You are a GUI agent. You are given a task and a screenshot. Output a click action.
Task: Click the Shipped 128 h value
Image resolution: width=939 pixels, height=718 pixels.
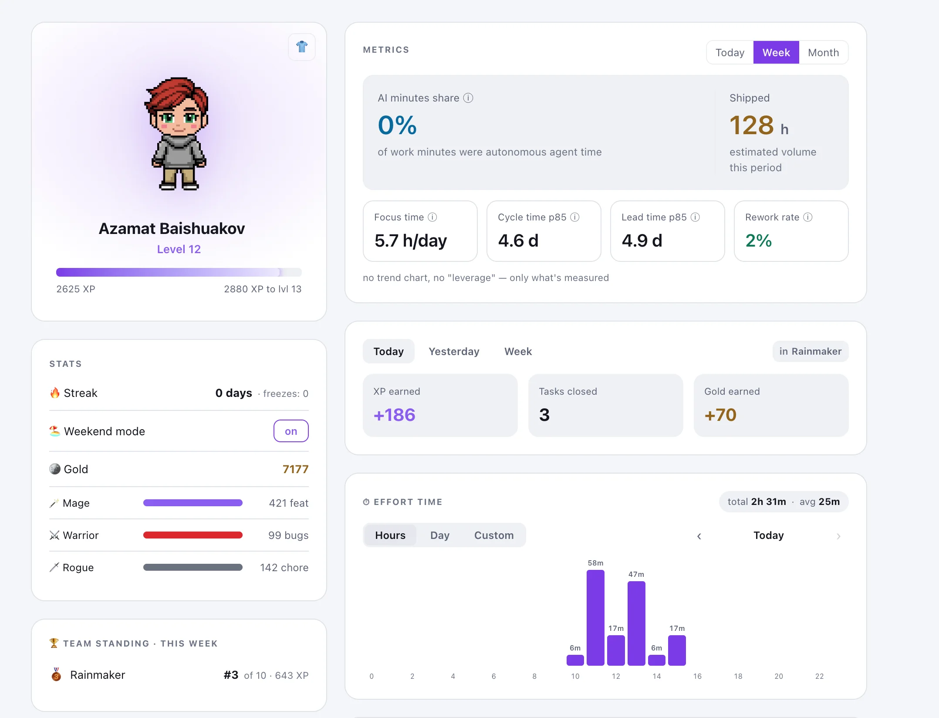pyautogui.click(x=759, y=125)
